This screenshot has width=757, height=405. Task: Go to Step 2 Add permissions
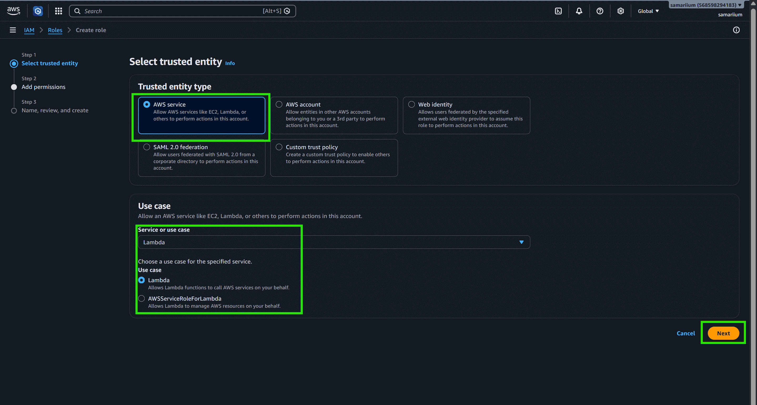43,87
